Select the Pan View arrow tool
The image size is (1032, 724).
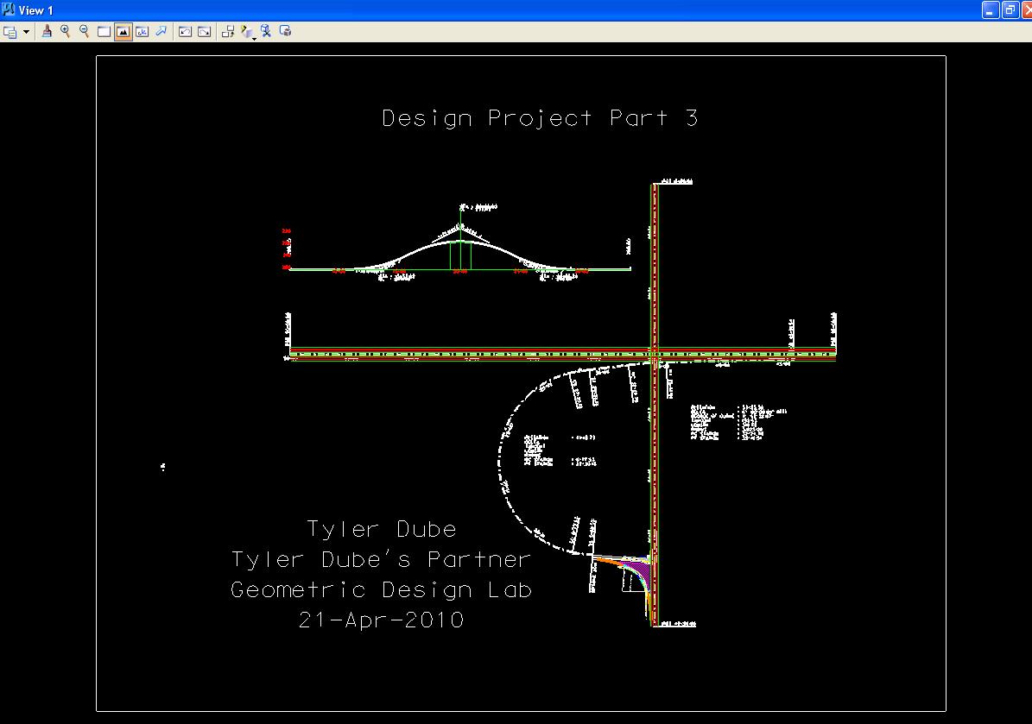(x=161, y=32)
